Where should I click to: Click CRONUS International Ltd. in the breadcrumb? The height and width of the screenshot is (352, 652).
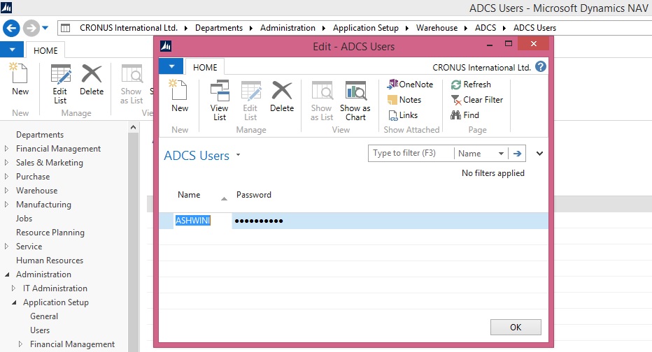point(129,28)
